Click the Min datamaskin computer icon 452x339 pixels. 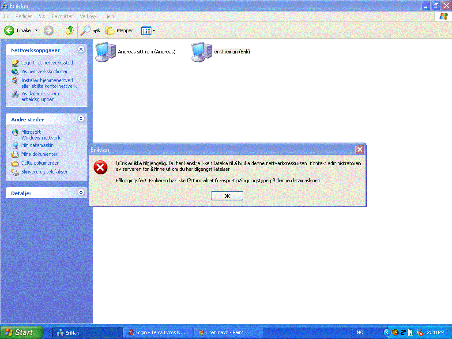coord(15,145)
